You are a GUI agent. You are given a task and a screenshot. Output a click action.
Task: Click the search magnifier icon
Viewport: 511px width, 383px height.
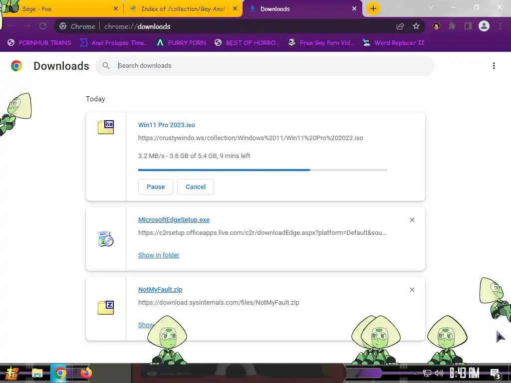point(106,66)
